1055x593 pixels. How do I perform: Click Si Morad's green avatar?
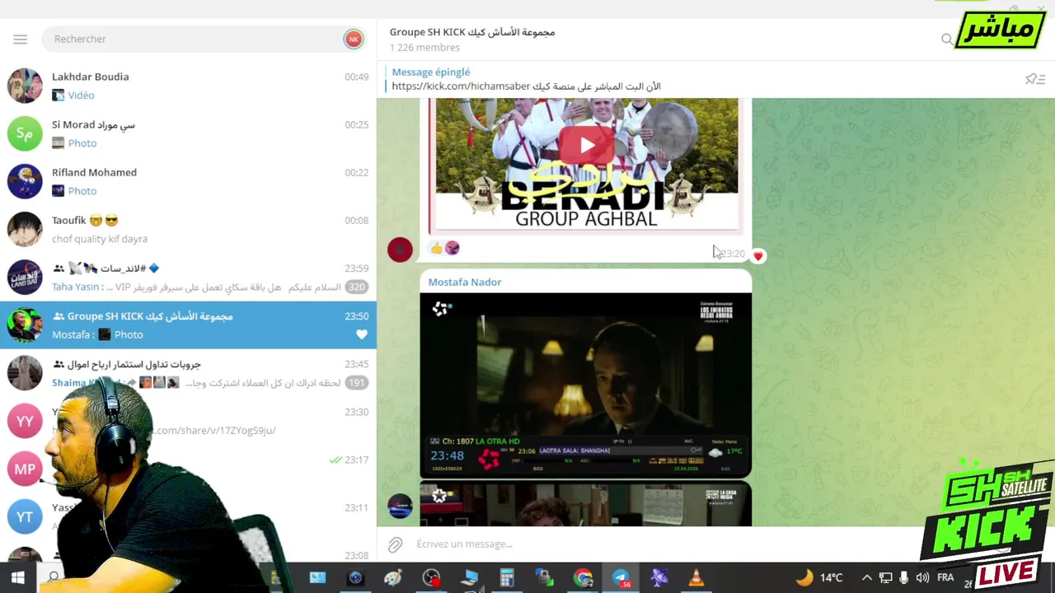coord(25,133)
